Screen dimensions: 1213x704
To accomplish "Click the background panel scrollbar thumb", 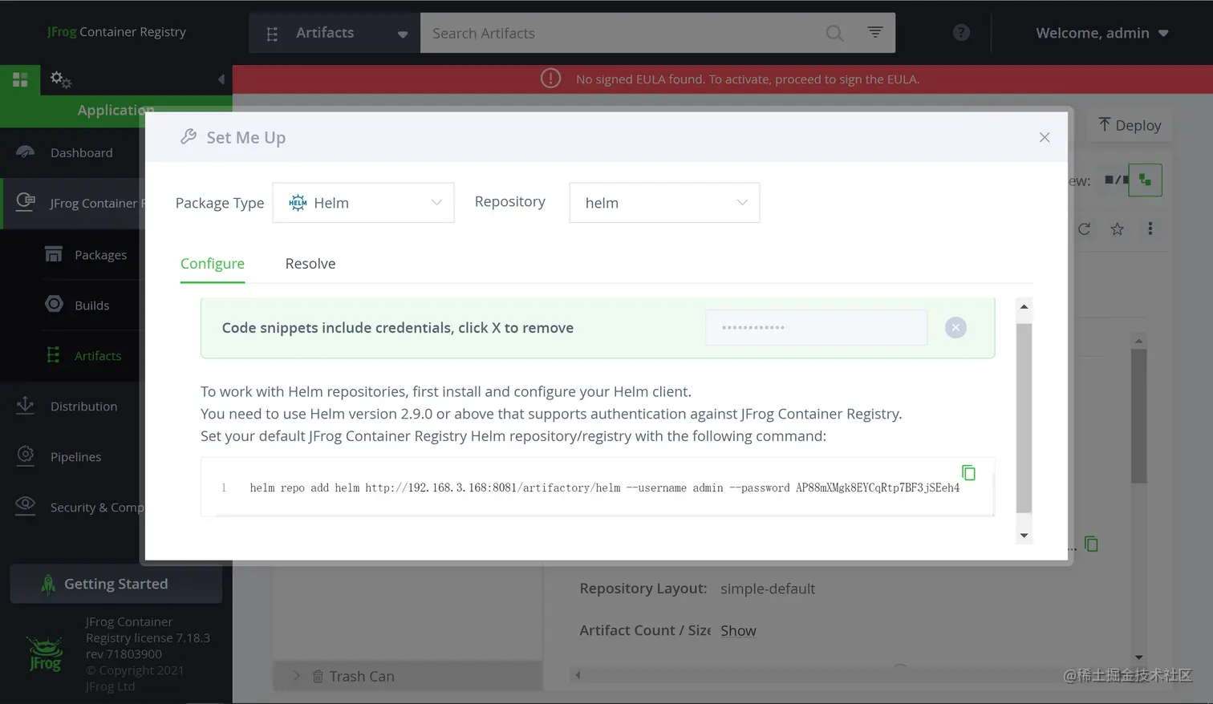I will click(x=1138, y=415).
